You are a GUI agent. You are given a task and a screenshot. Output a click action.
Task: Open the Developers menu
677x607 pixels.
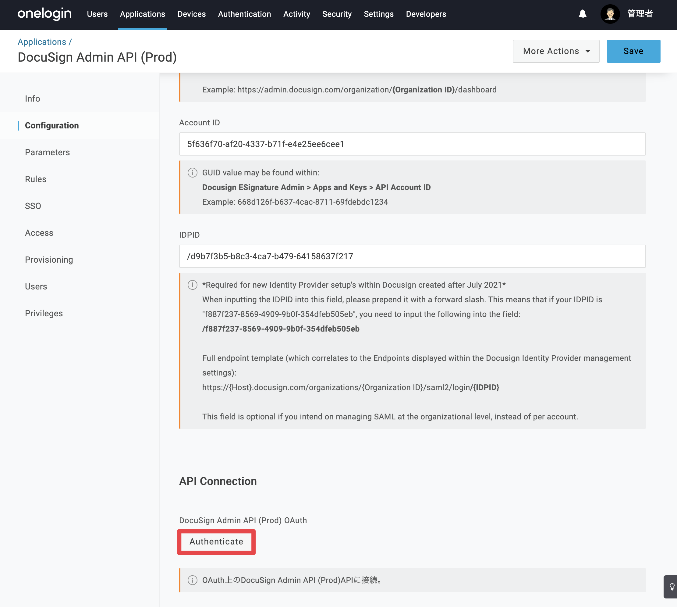point(426,14)
